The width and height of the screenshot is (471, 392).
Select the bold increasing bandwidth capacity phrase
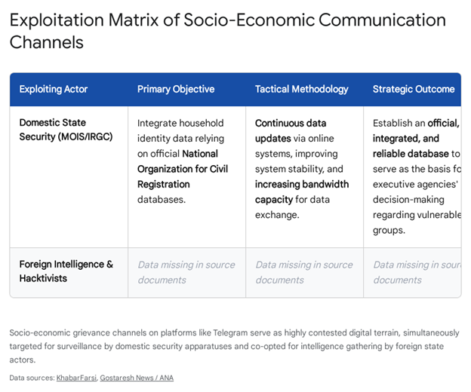pyautogui.click(x=302, y=191)
